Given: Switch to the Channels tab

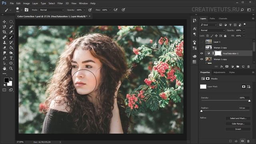Looking at the screenshot, I should (x=223, y=18).
